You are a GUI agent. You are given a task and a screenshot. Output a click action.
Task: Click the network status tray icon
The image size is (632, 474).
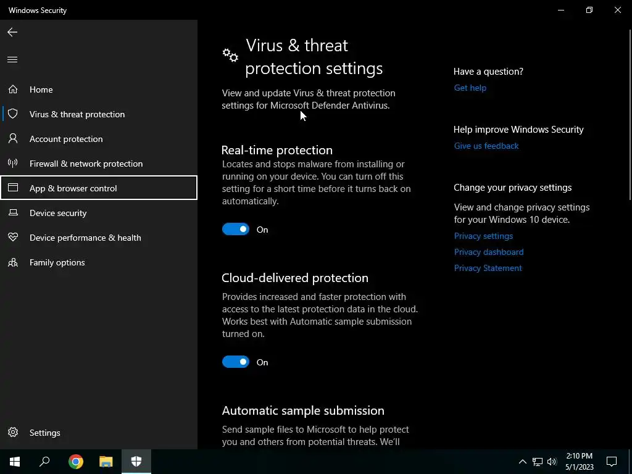[538, 462]
